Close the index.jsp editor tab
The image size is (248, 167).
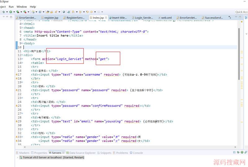[106, 18]
